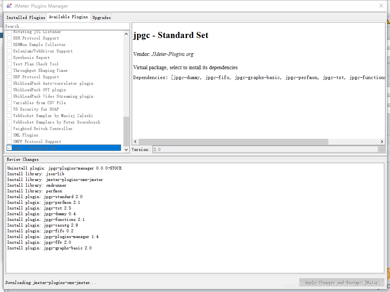Click the 'Install plugin: jpgc-fifo 0.2' line
This screenshot has width=390, height=292.
(x=40, y=231)
